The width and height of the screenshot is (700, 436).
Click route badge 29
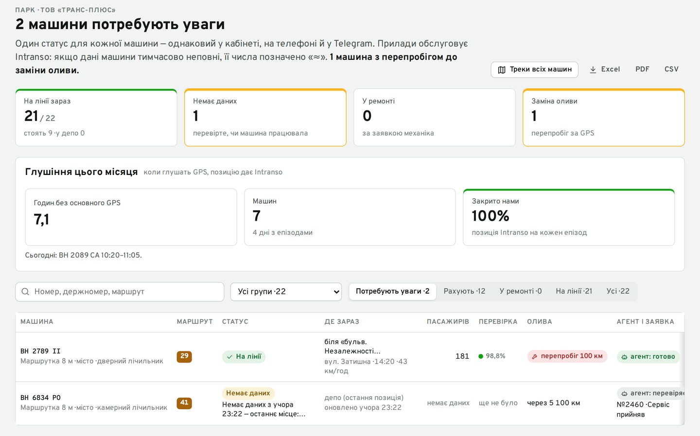[184, 356]
